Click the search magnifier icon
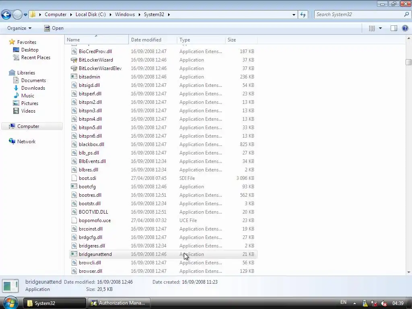The height and width of the screenshot is (309, 412). 406,14
